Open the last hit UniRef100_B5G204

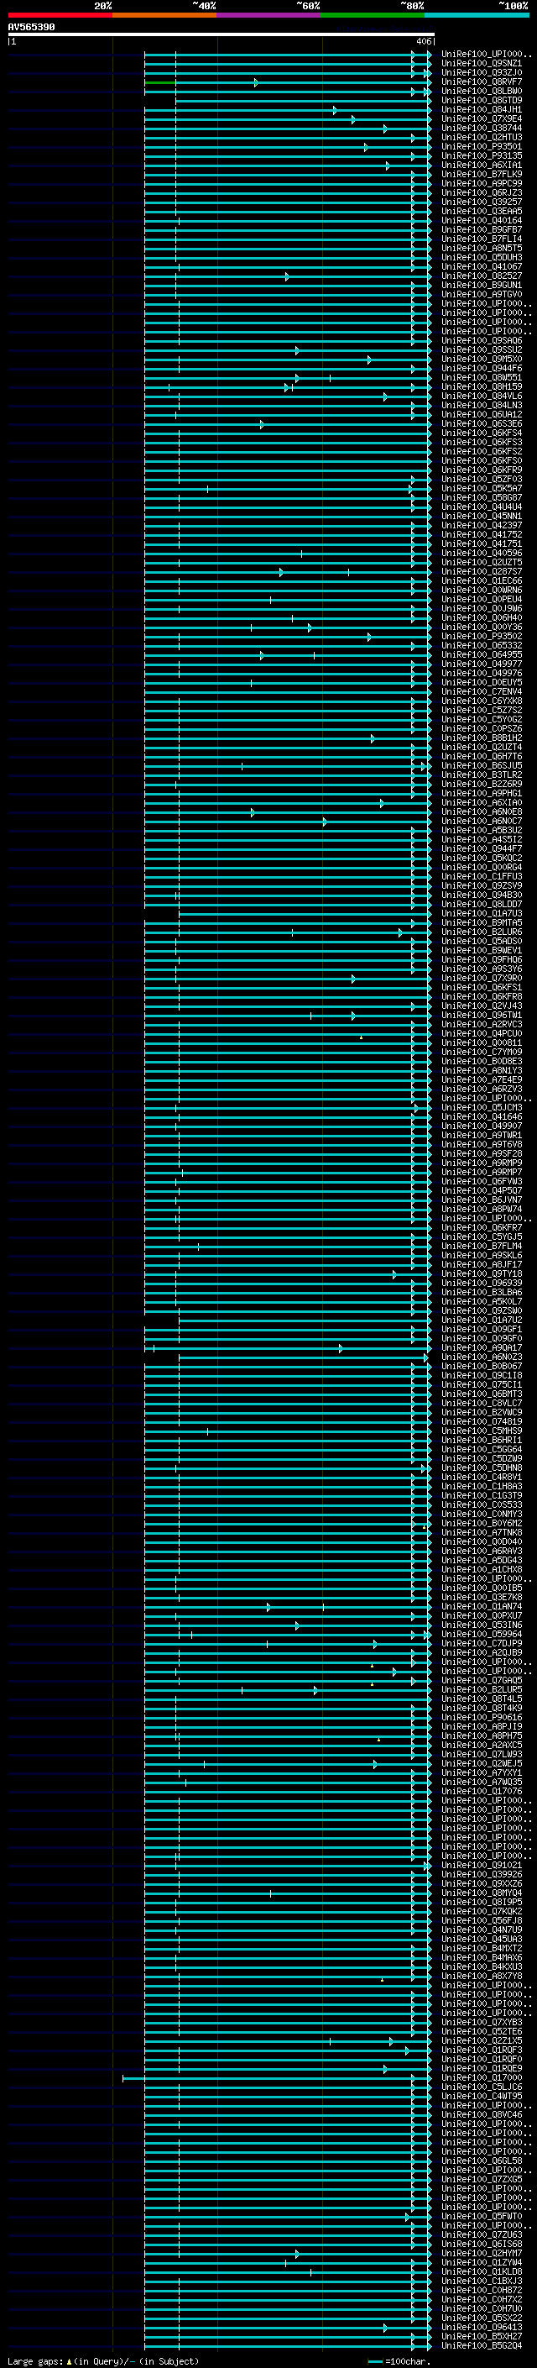click(482, 2346)
